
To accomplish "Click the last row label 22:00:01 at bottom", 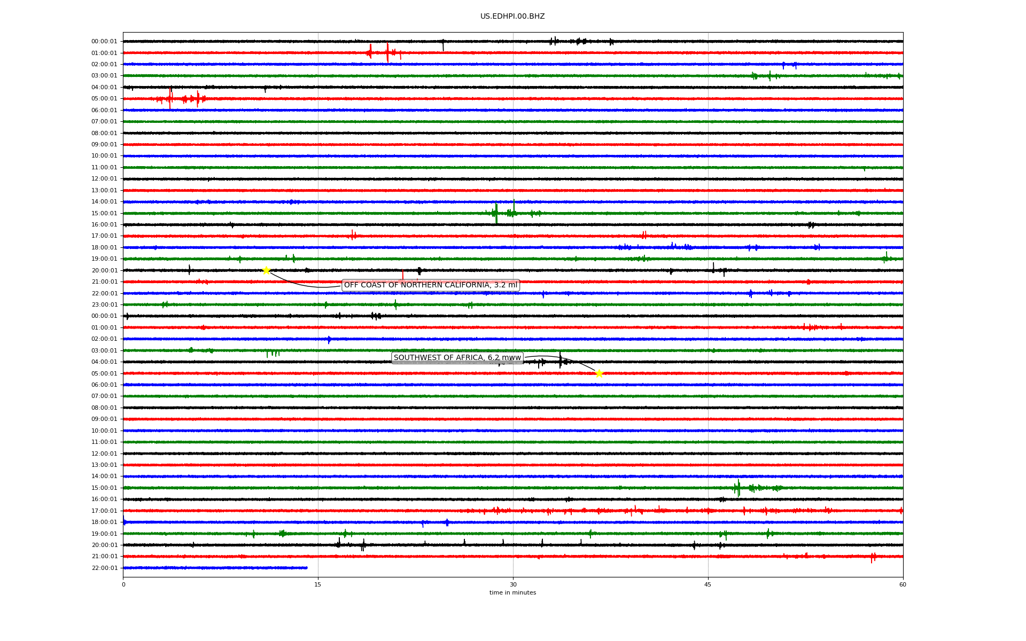I will pyautogui.click(x=104, y=568).
